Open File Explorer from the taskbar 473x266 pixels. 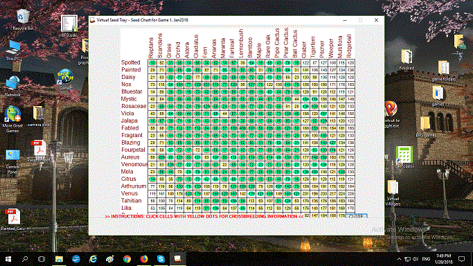59,259
